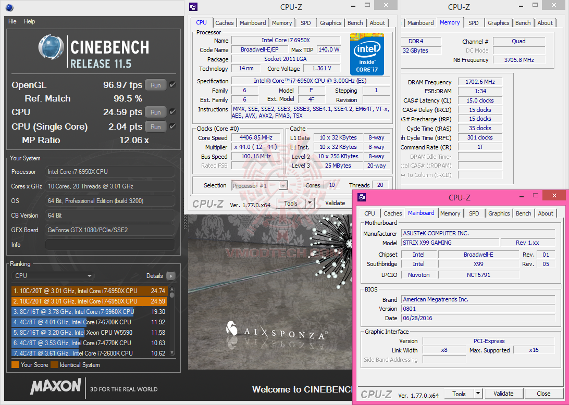Open the Processor #1 selection dropdown

[x=260, y=186]
